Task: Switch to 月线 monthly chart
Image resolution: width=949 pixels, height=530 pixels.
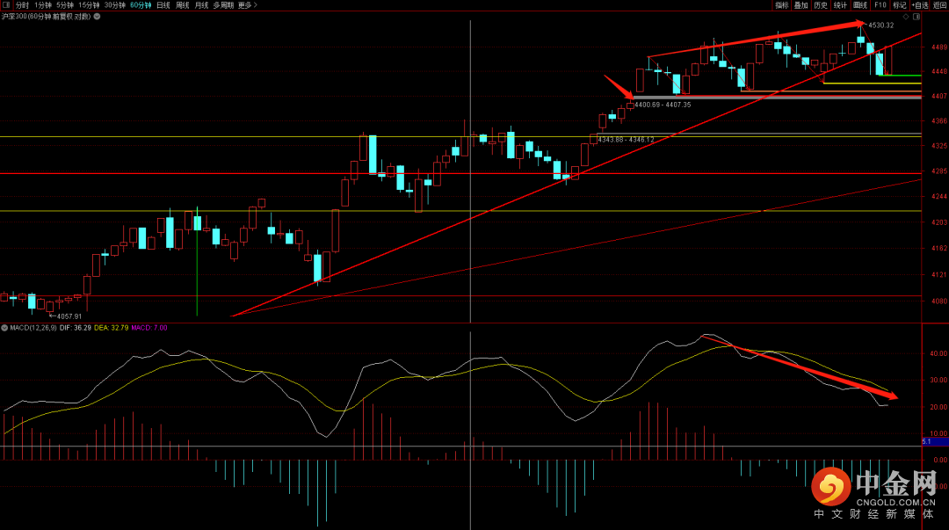Action: (x=201, y=5)
